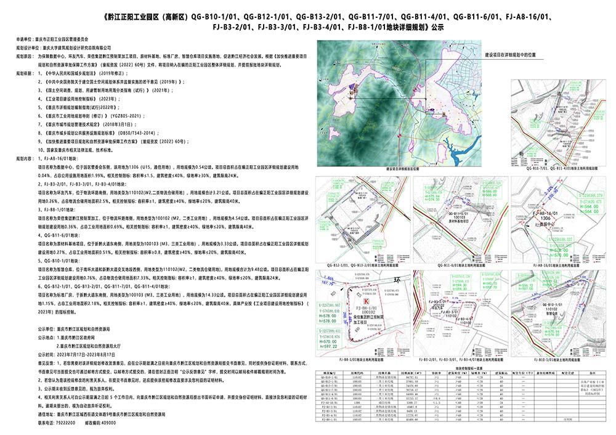This screenshot has width=616, height=435.
Task: Click the '规划设计单位' line naming 重庆大学建筑规划设计研究总院
Action: (63, 48)
